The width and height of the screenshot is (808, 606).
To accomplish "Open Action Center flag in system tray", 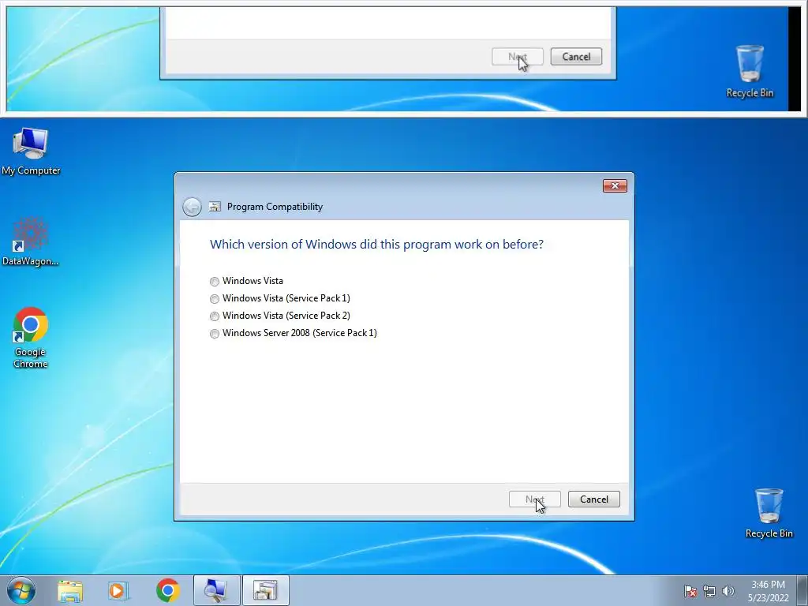I will (690, 591).
